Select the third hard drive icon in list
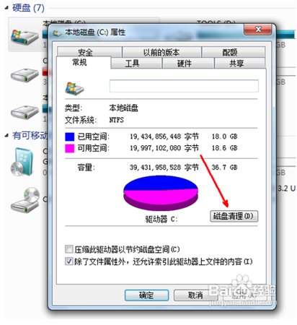This screenshot has width=297, height=325. click(x=25, y=112)
